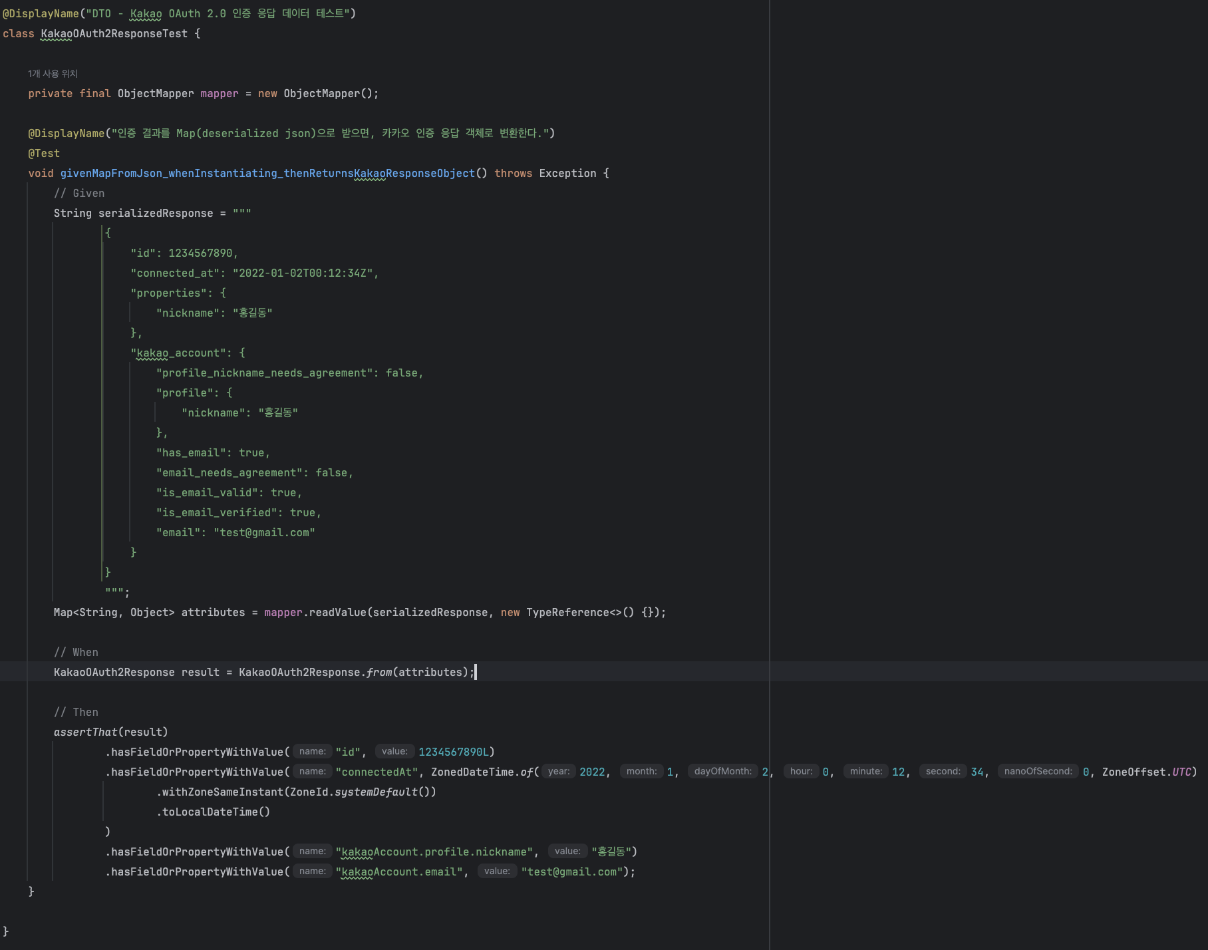
Task: Select the "kakaoAccount.profile.nickname" string
Action: pos(434,852)
